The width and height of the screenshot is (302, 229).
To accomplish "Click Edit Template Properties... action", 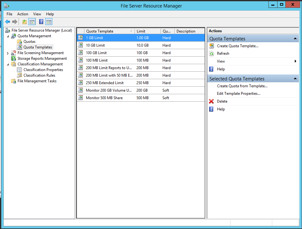I will 238,94.
